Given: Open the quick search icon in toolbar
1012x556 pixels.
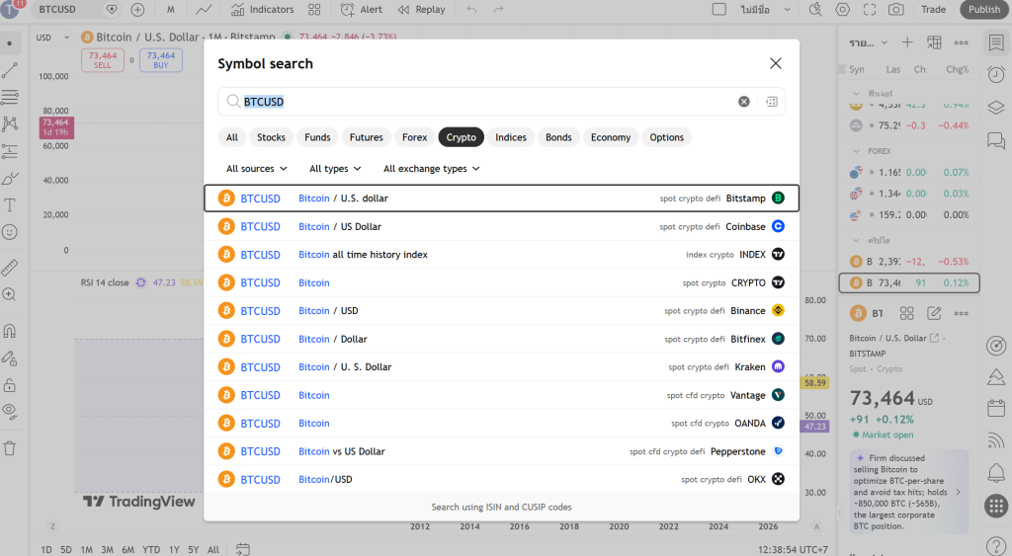Looking at the screenshot, I should click(815, 10).
